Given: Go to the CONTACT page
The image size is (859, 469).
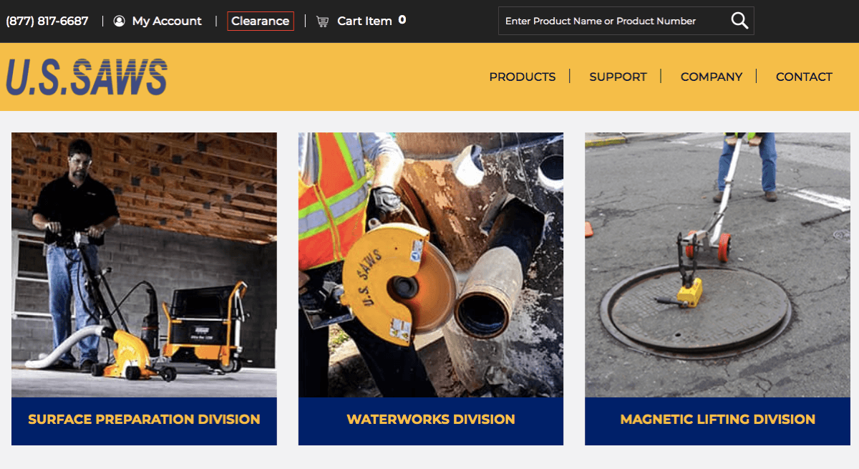Looking at the screenshot, I should (804, 77).
